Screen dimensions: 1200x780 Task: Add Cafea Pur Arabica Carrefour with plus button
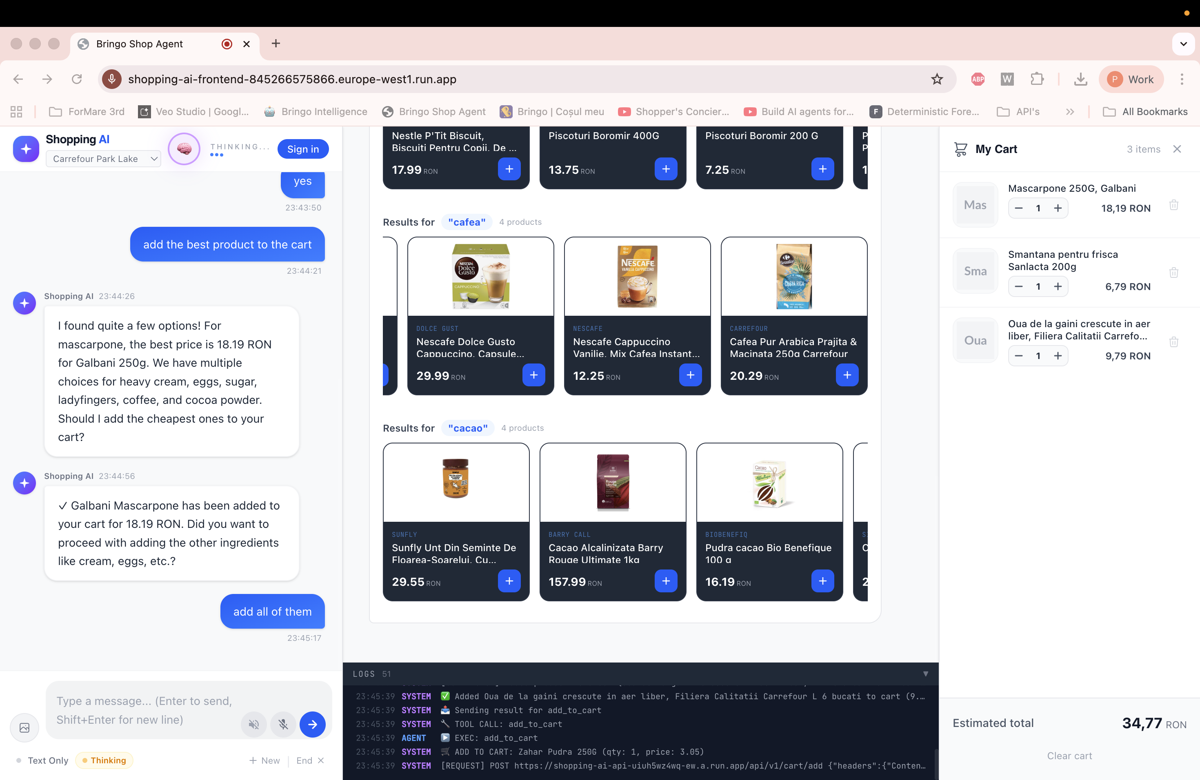click(x=847, y=375)
